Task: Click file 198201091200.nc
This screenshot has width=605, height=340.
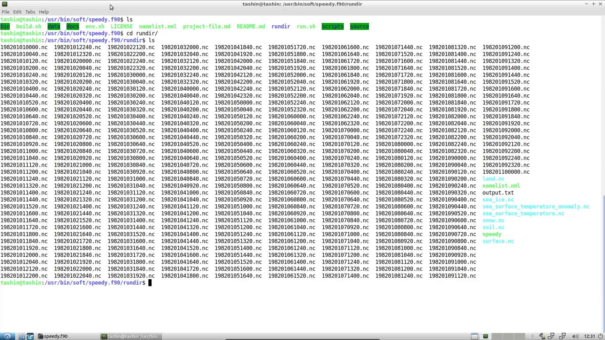Action: pos(506,47)
